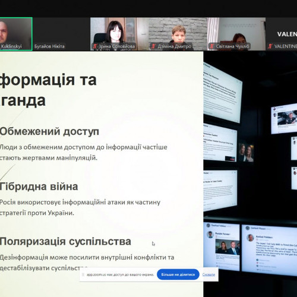The width and height of the screenshot is (297, 297).
Task: Select the VALENTINE participant tile
Action: pyautogui.click(x=282, y=34)
